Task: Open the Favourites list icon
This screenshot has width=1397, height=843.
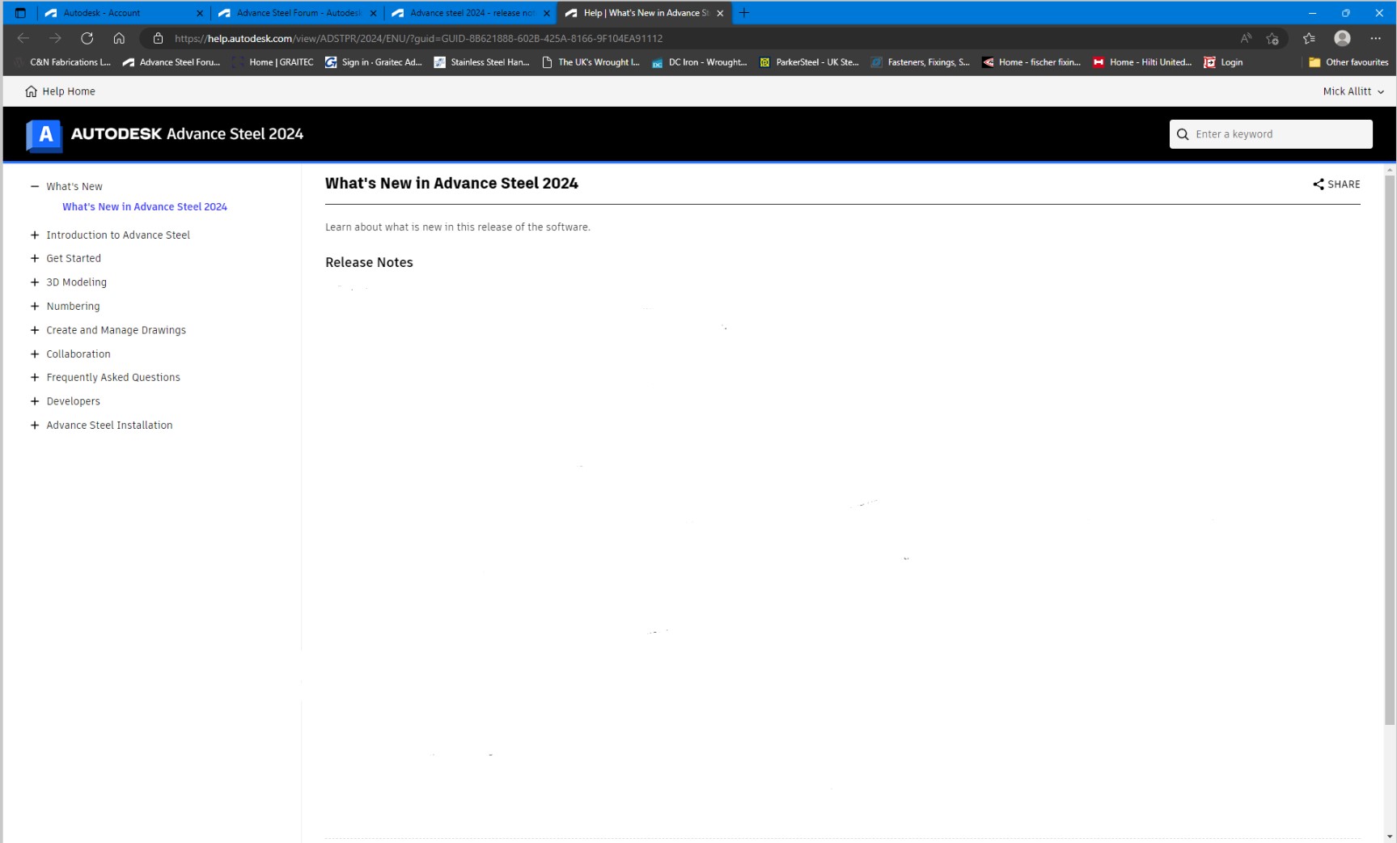Action: pos(1309,38)
